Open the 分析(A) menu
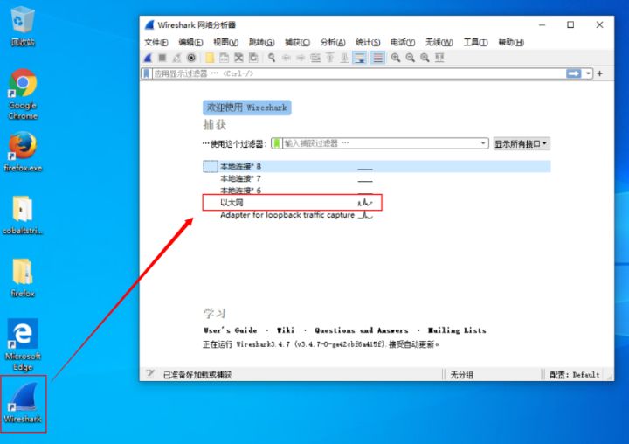 pos(333,42)
